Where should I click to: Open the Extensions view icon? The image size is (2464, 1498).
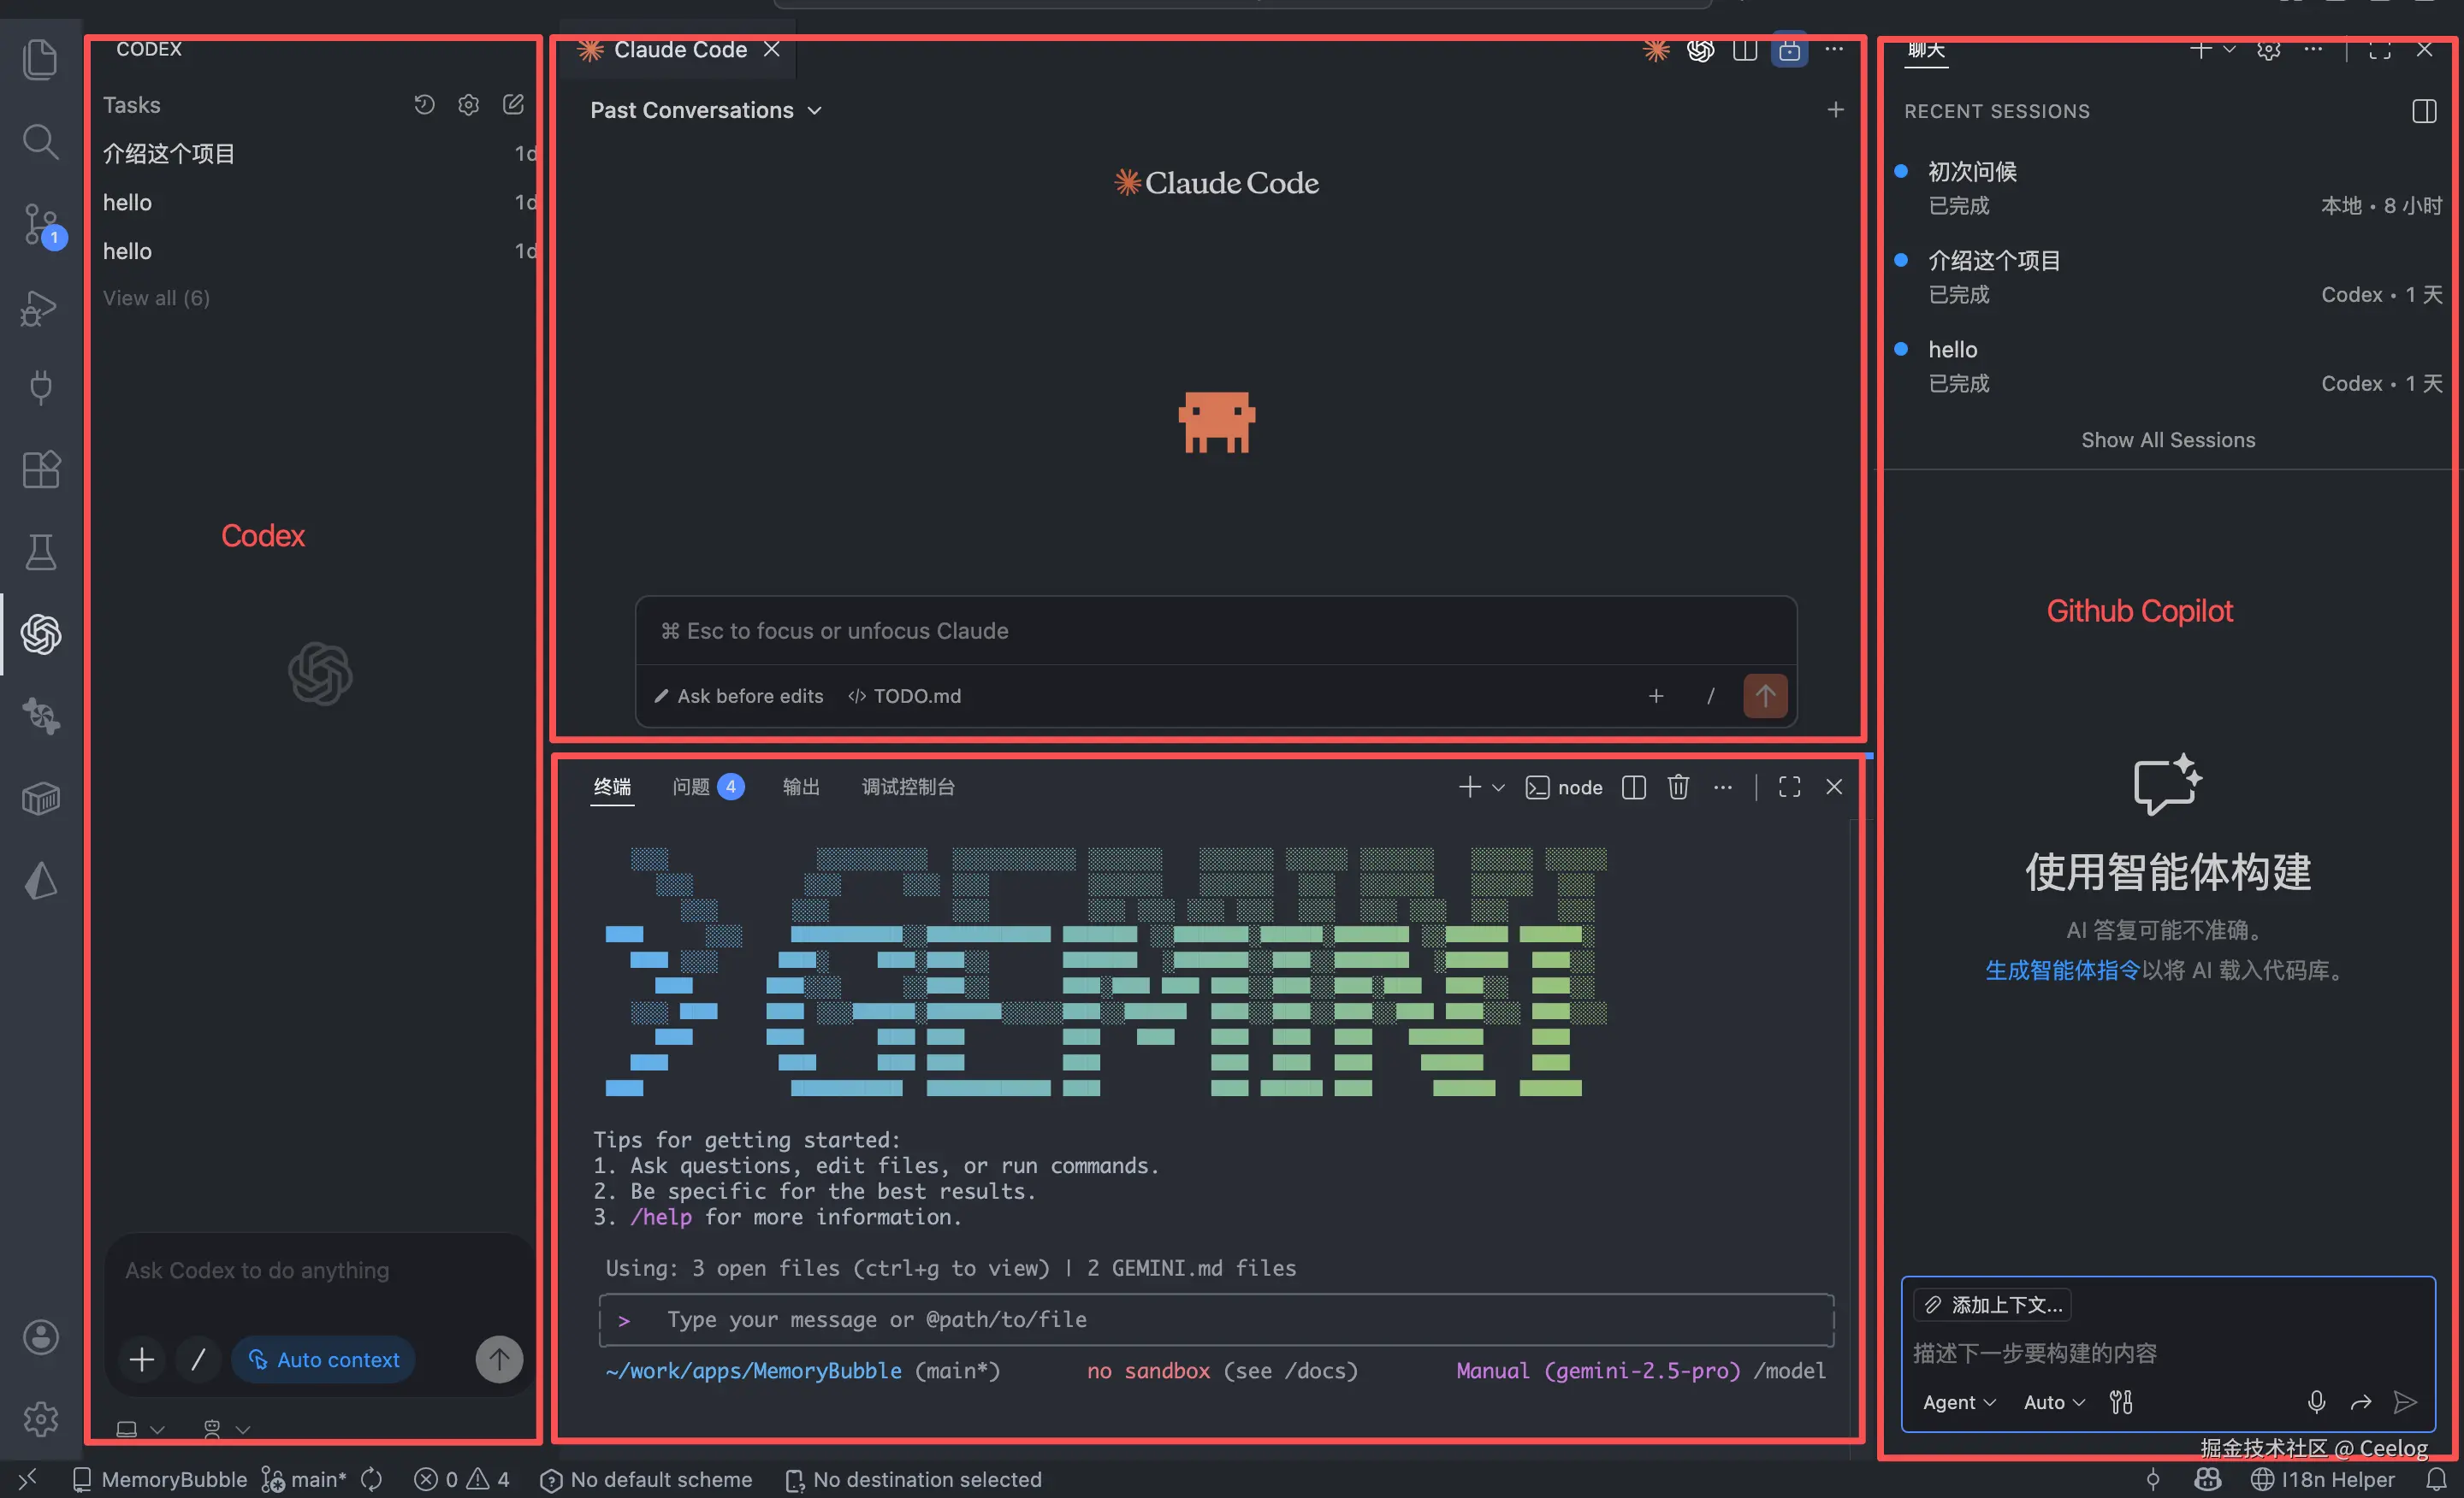pyautogui.click(x=41, y=469)
